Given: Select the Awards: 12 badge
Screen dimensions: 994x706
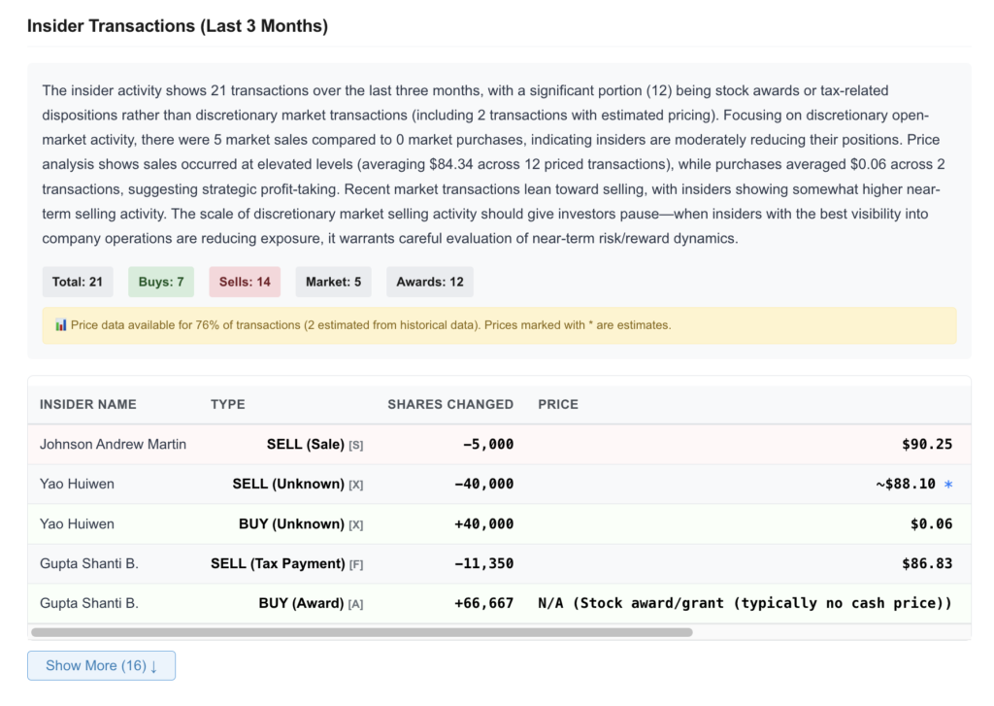Looking at the screenshot, I should 430,282.
